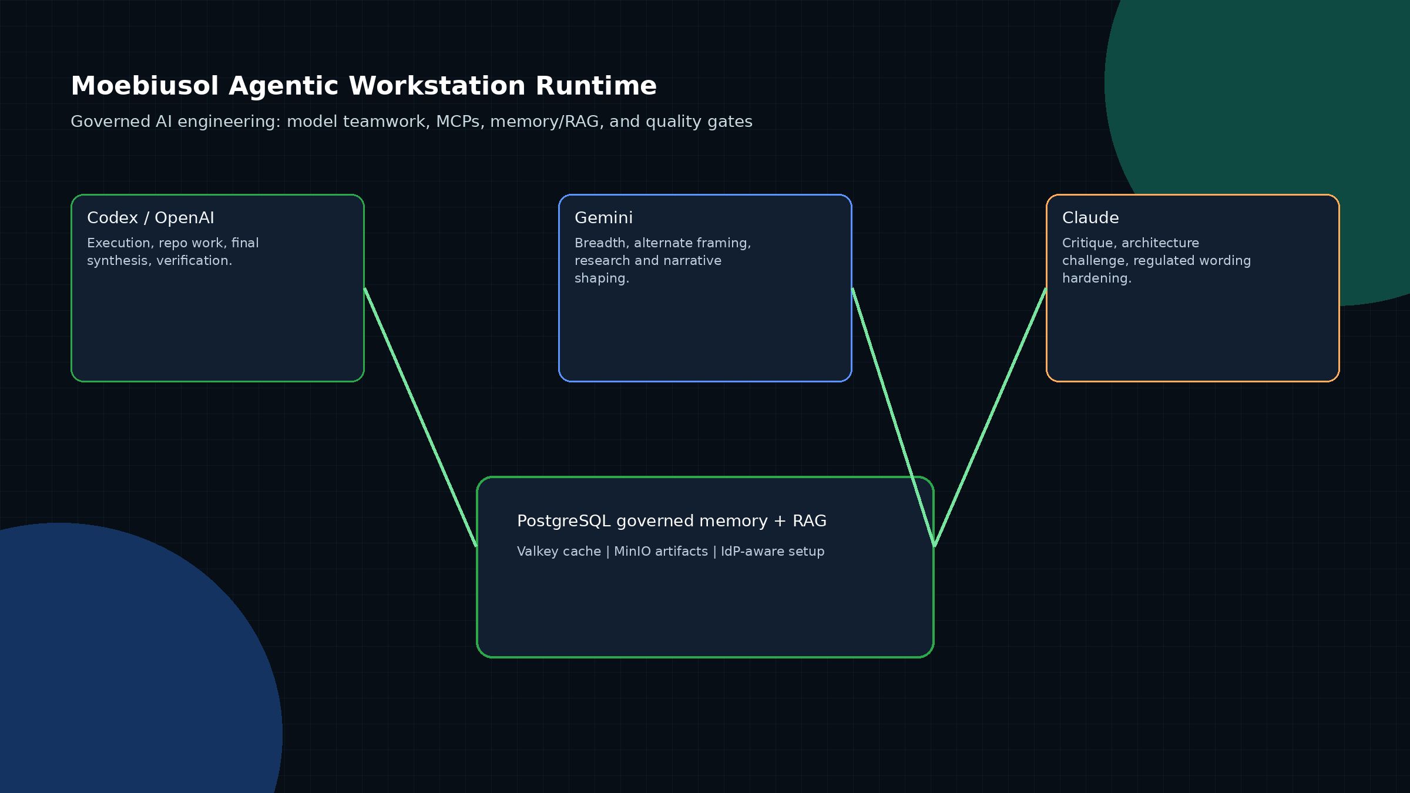Select the PostgreSQL governed memory + RAG heading
The width and height of the screenshot is (1410, 793).
672,521
